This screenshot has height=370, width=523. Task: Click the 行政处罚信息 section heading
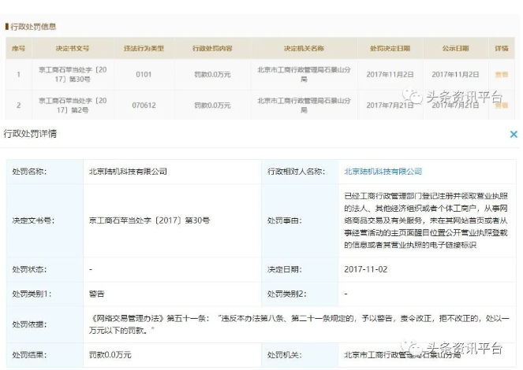33,27
